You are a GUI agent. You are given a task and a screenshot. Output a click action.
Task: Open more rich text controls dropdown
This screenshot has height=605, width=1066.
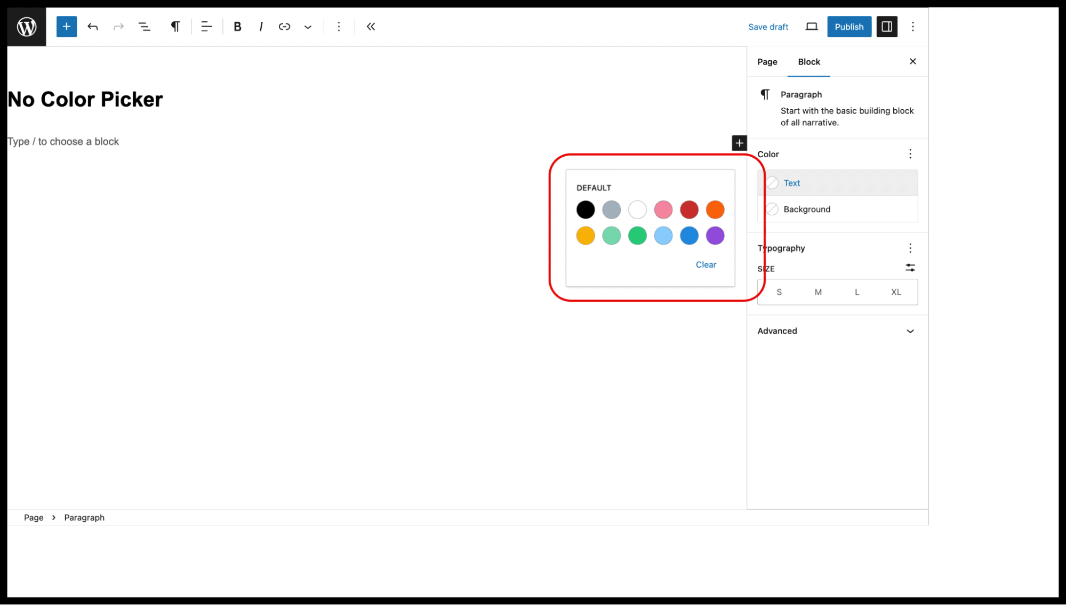click(308, 27)
